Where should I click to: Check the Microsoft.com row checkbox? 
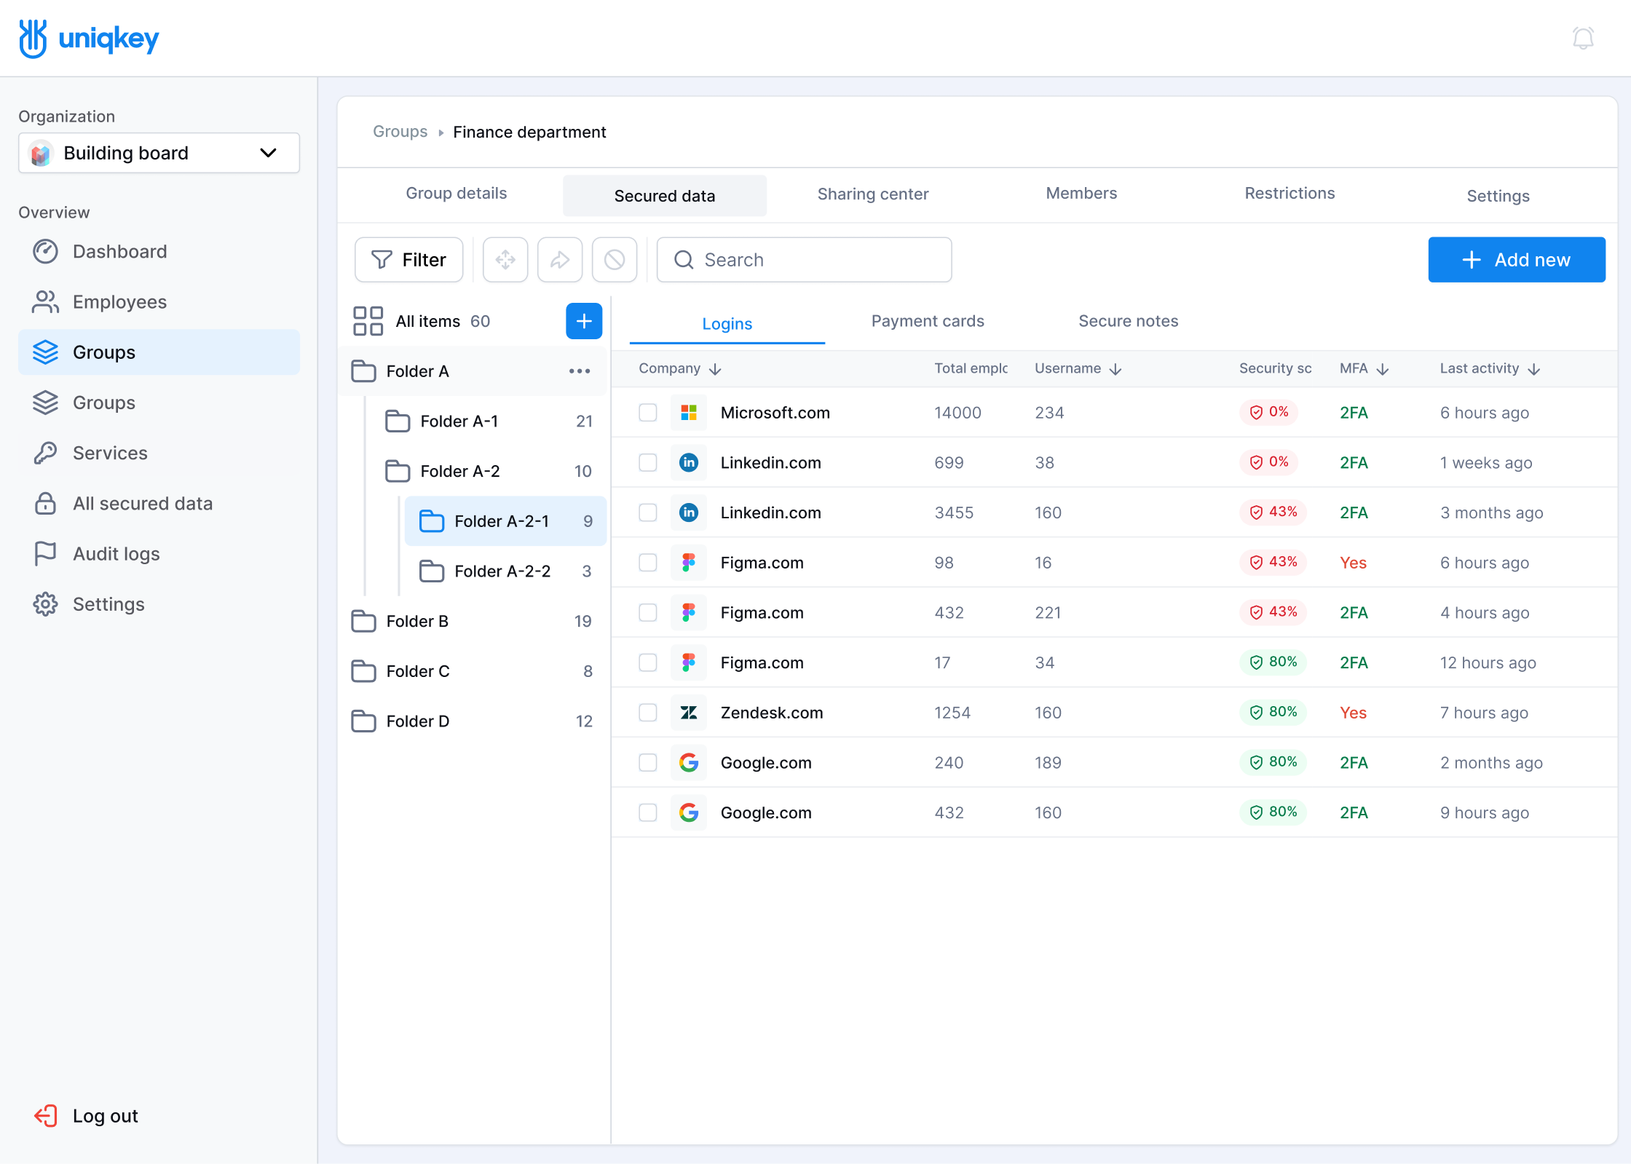point(647,413)
